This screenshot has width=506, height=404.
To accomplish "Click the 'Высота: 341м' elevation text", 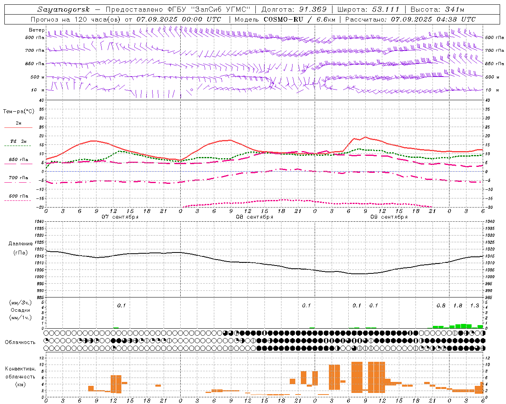I will [437, 9].
